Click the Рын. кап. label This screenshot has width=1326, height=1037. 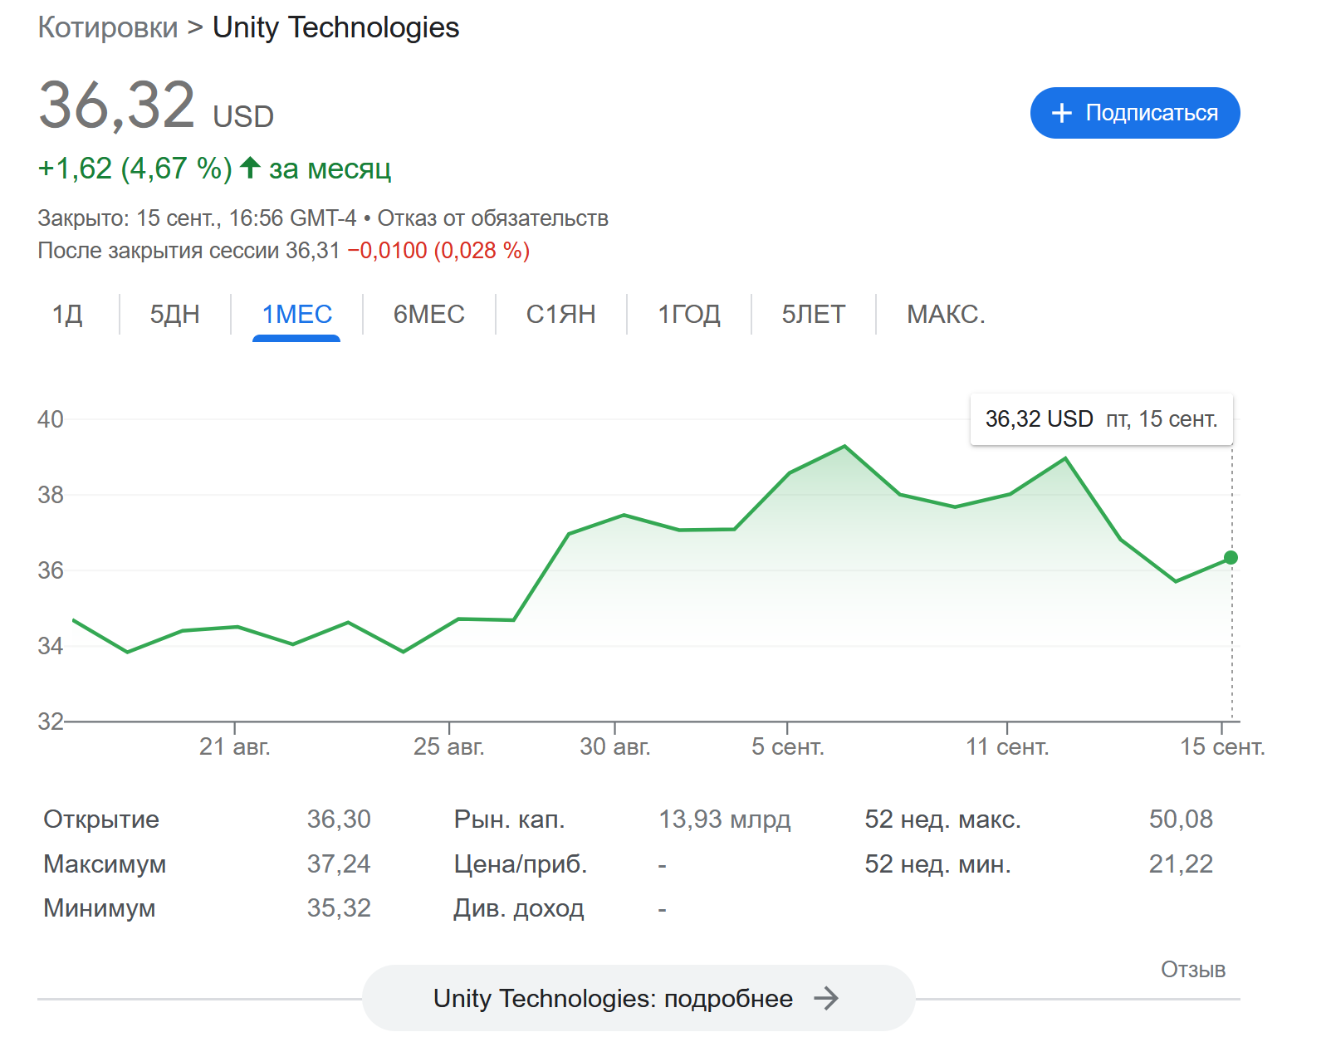[x=509, y=819]
